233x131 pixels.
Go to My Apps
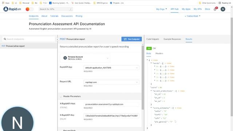(x=186, y=9)
